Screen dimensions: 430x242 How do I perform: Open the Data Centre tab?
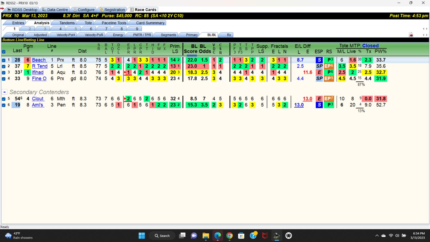click(x=55, y=9)
